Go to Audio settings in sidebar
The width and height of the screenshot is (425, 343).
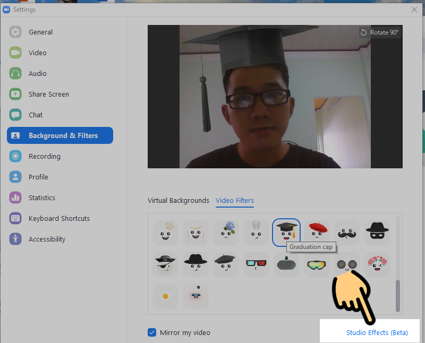point(37,73)
